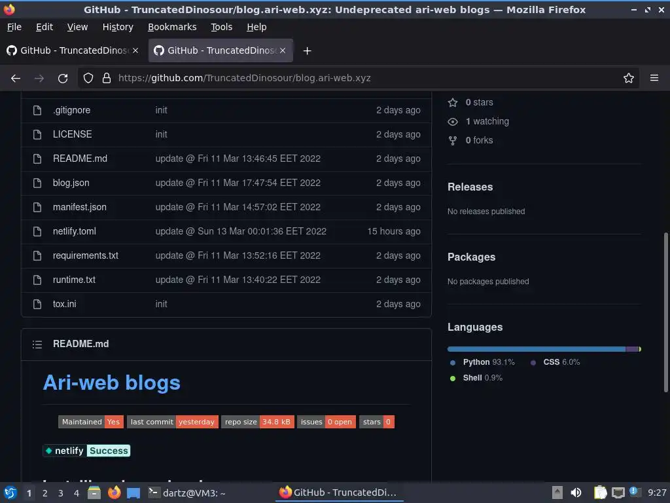The width and height of the screenshot is (670, 503).
Task: Open the README table of contents list icon
Action: tap(37, 345)
